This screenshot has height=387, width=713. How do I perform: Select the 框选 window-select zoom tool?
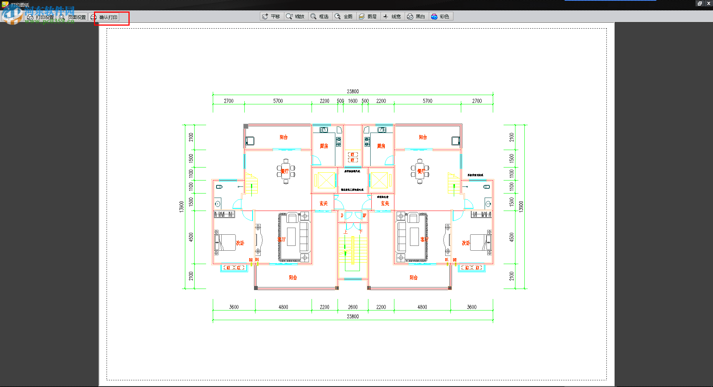[320, 16]
